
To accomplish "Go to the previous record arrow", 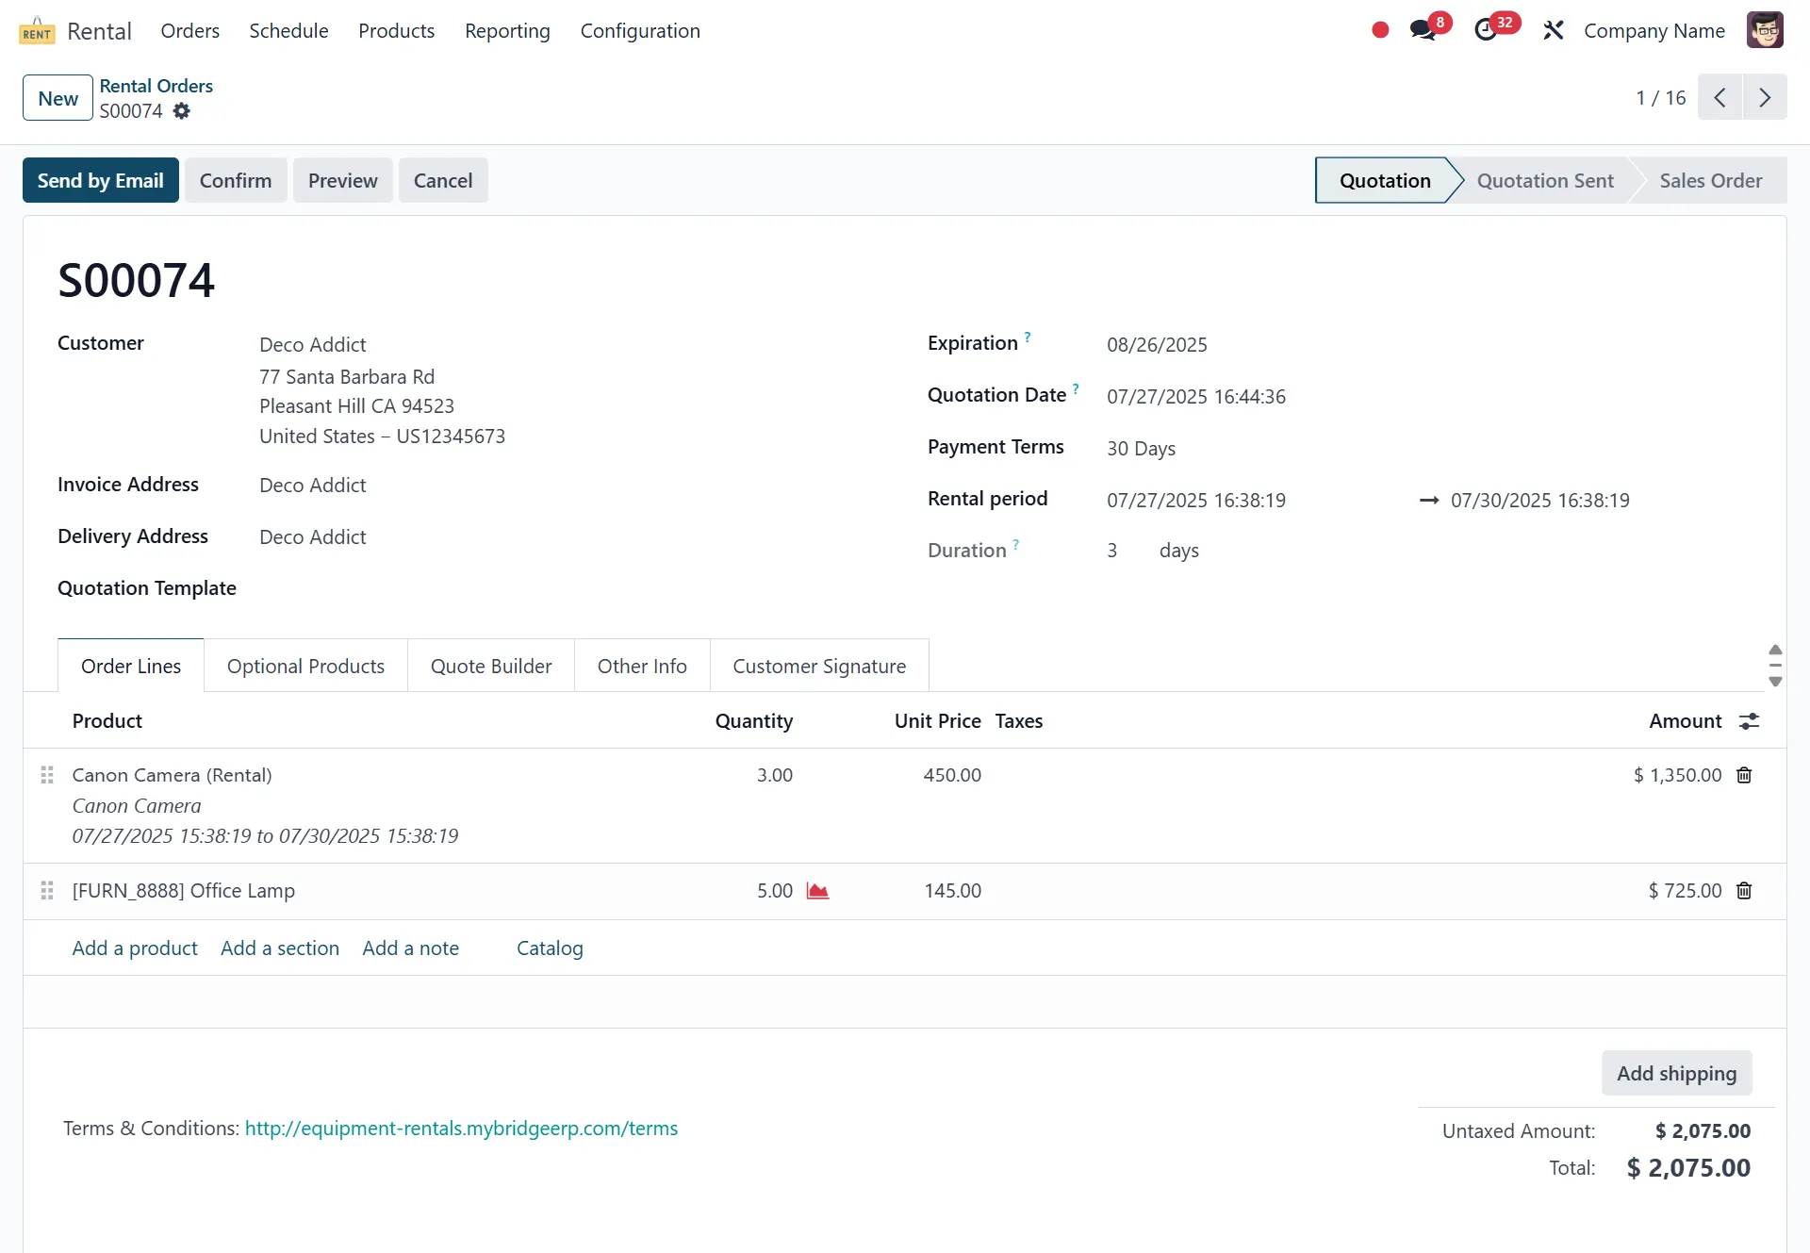I will (1720, 98).
